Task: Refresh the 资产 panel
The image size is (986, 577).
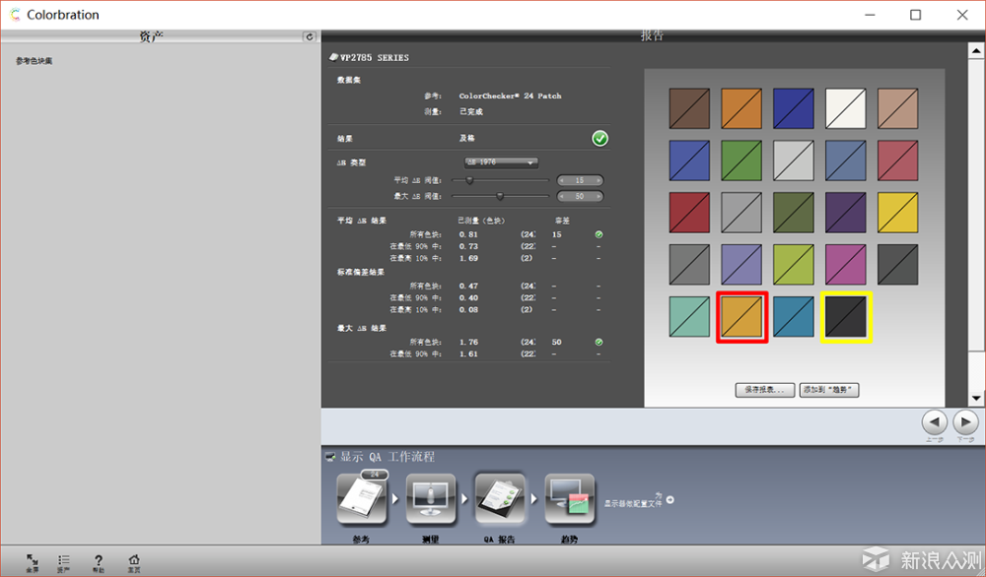Action: (x=309, y=37)
